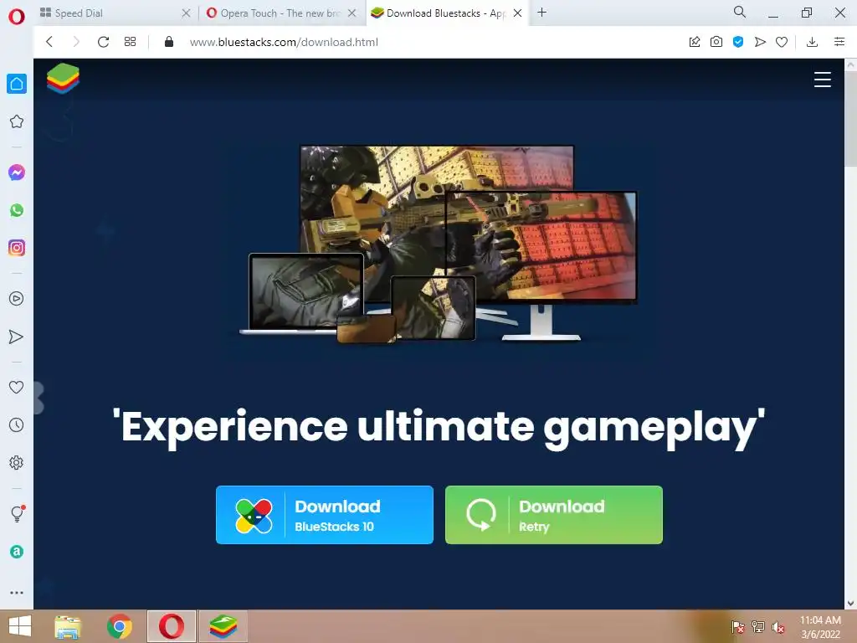
Task: Open Pinboards heart in sidebar
Action: [x=17, y=387]
